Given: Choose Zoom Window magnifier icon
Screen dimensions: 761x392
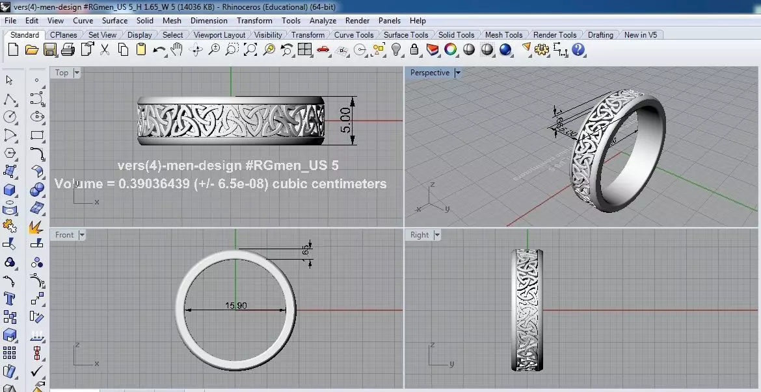Looking at the screenshot, I should (232, 49).
